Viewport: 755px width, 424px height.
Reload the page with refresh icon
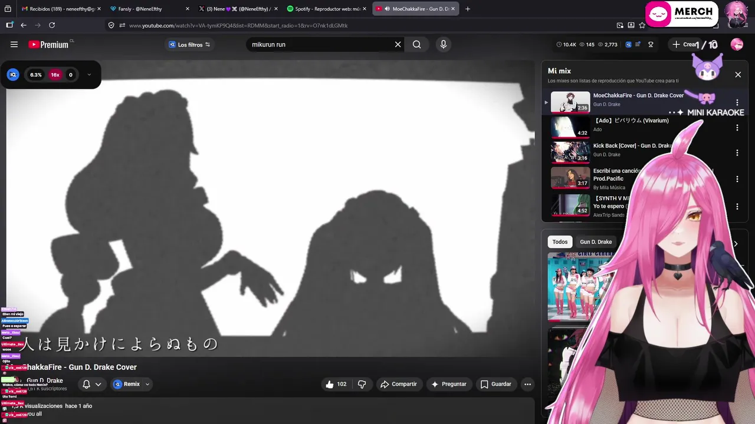tap(52, 25)
